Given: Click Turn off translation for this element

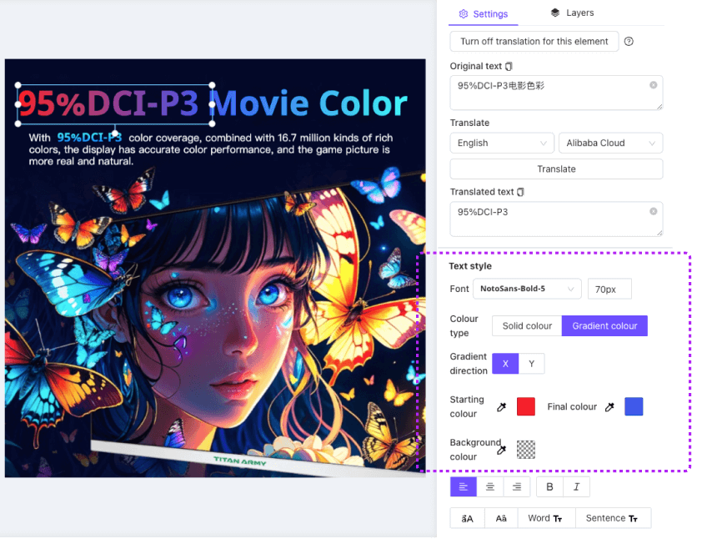Looking at the screenshot, I should coord(534,41).
